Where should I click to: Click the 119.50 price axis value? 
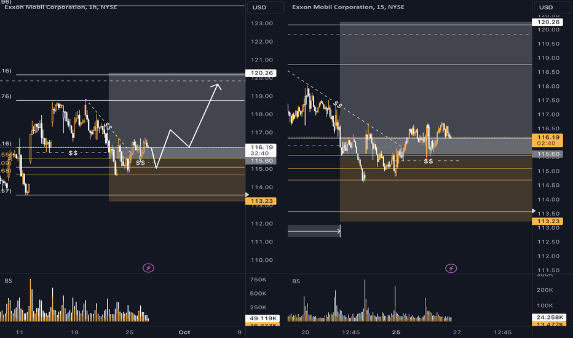click(548, 44)
